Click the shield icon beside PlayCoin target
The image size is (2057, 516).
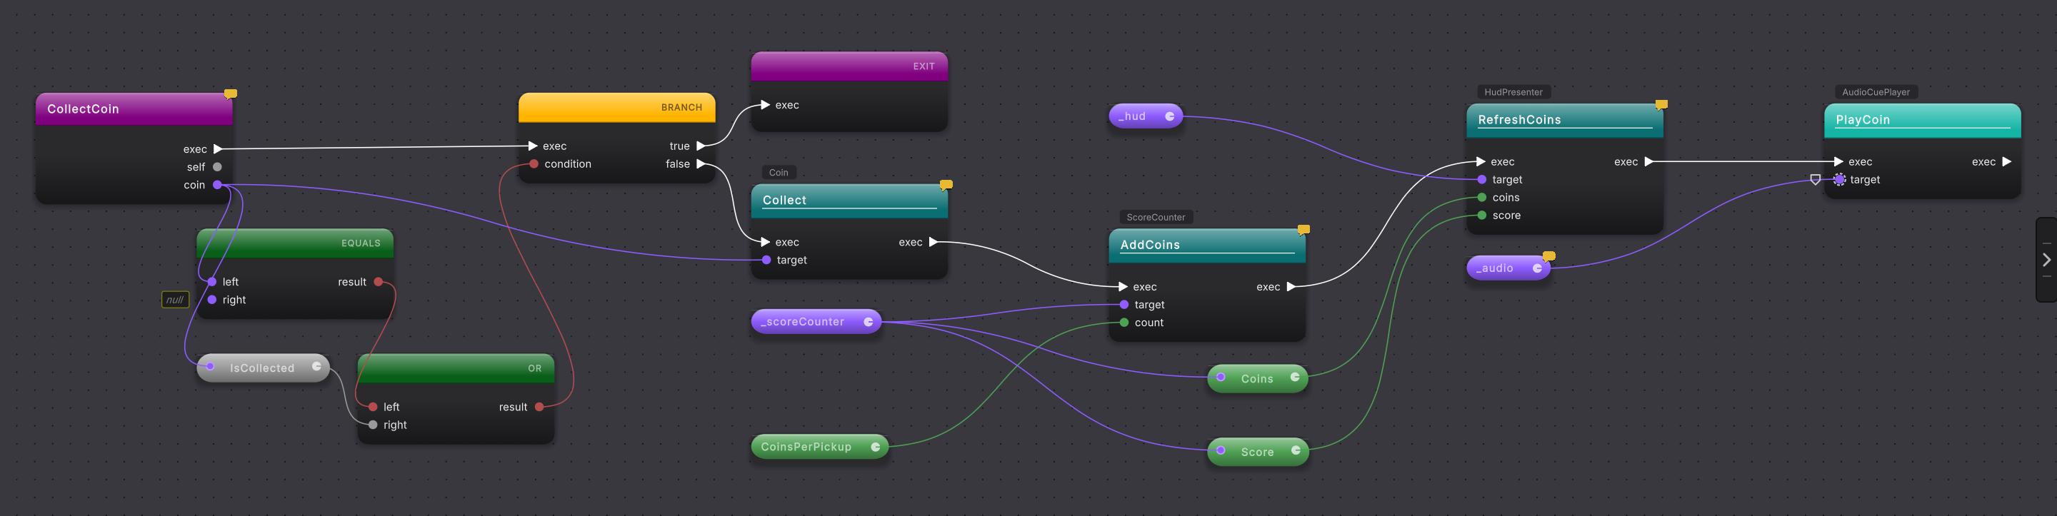pyautogui.click(x=1815, y=181)
